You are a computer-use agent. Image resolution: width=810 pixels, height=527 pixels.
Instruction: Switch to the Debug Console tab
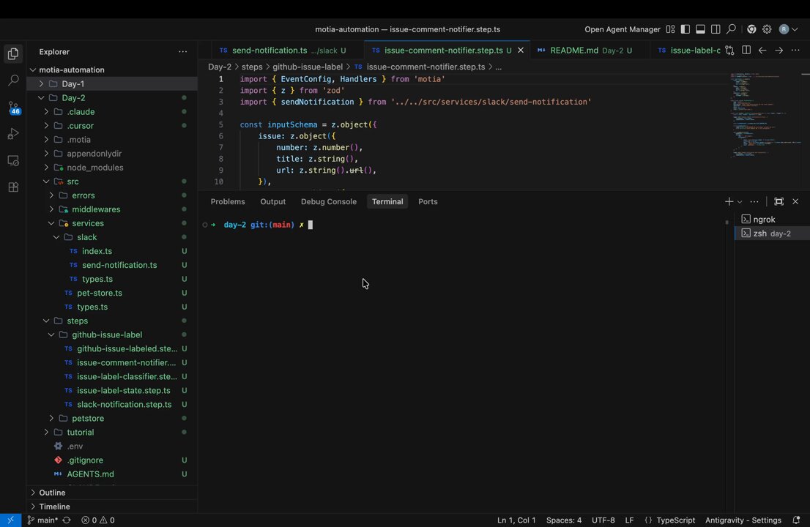tap(329, 202)
